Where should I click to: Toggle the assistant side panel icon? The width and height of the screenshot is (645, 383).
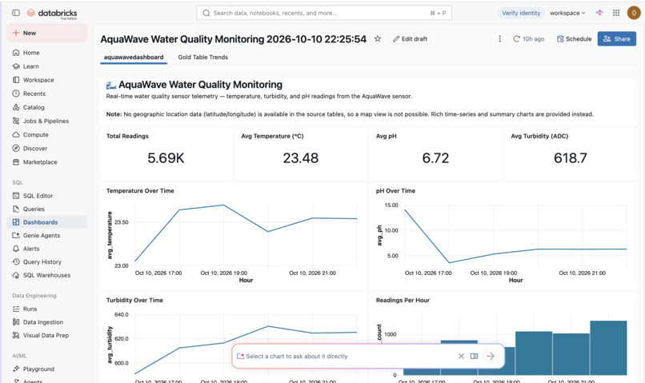point(474,356)
